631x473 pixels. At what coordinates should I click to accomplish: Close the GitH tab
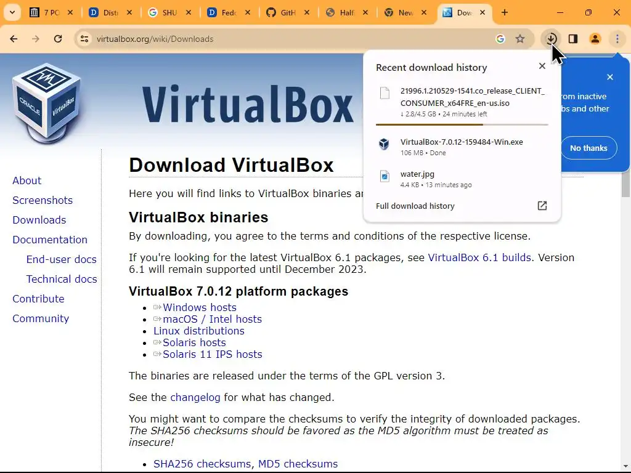click(x=307, y=12)
